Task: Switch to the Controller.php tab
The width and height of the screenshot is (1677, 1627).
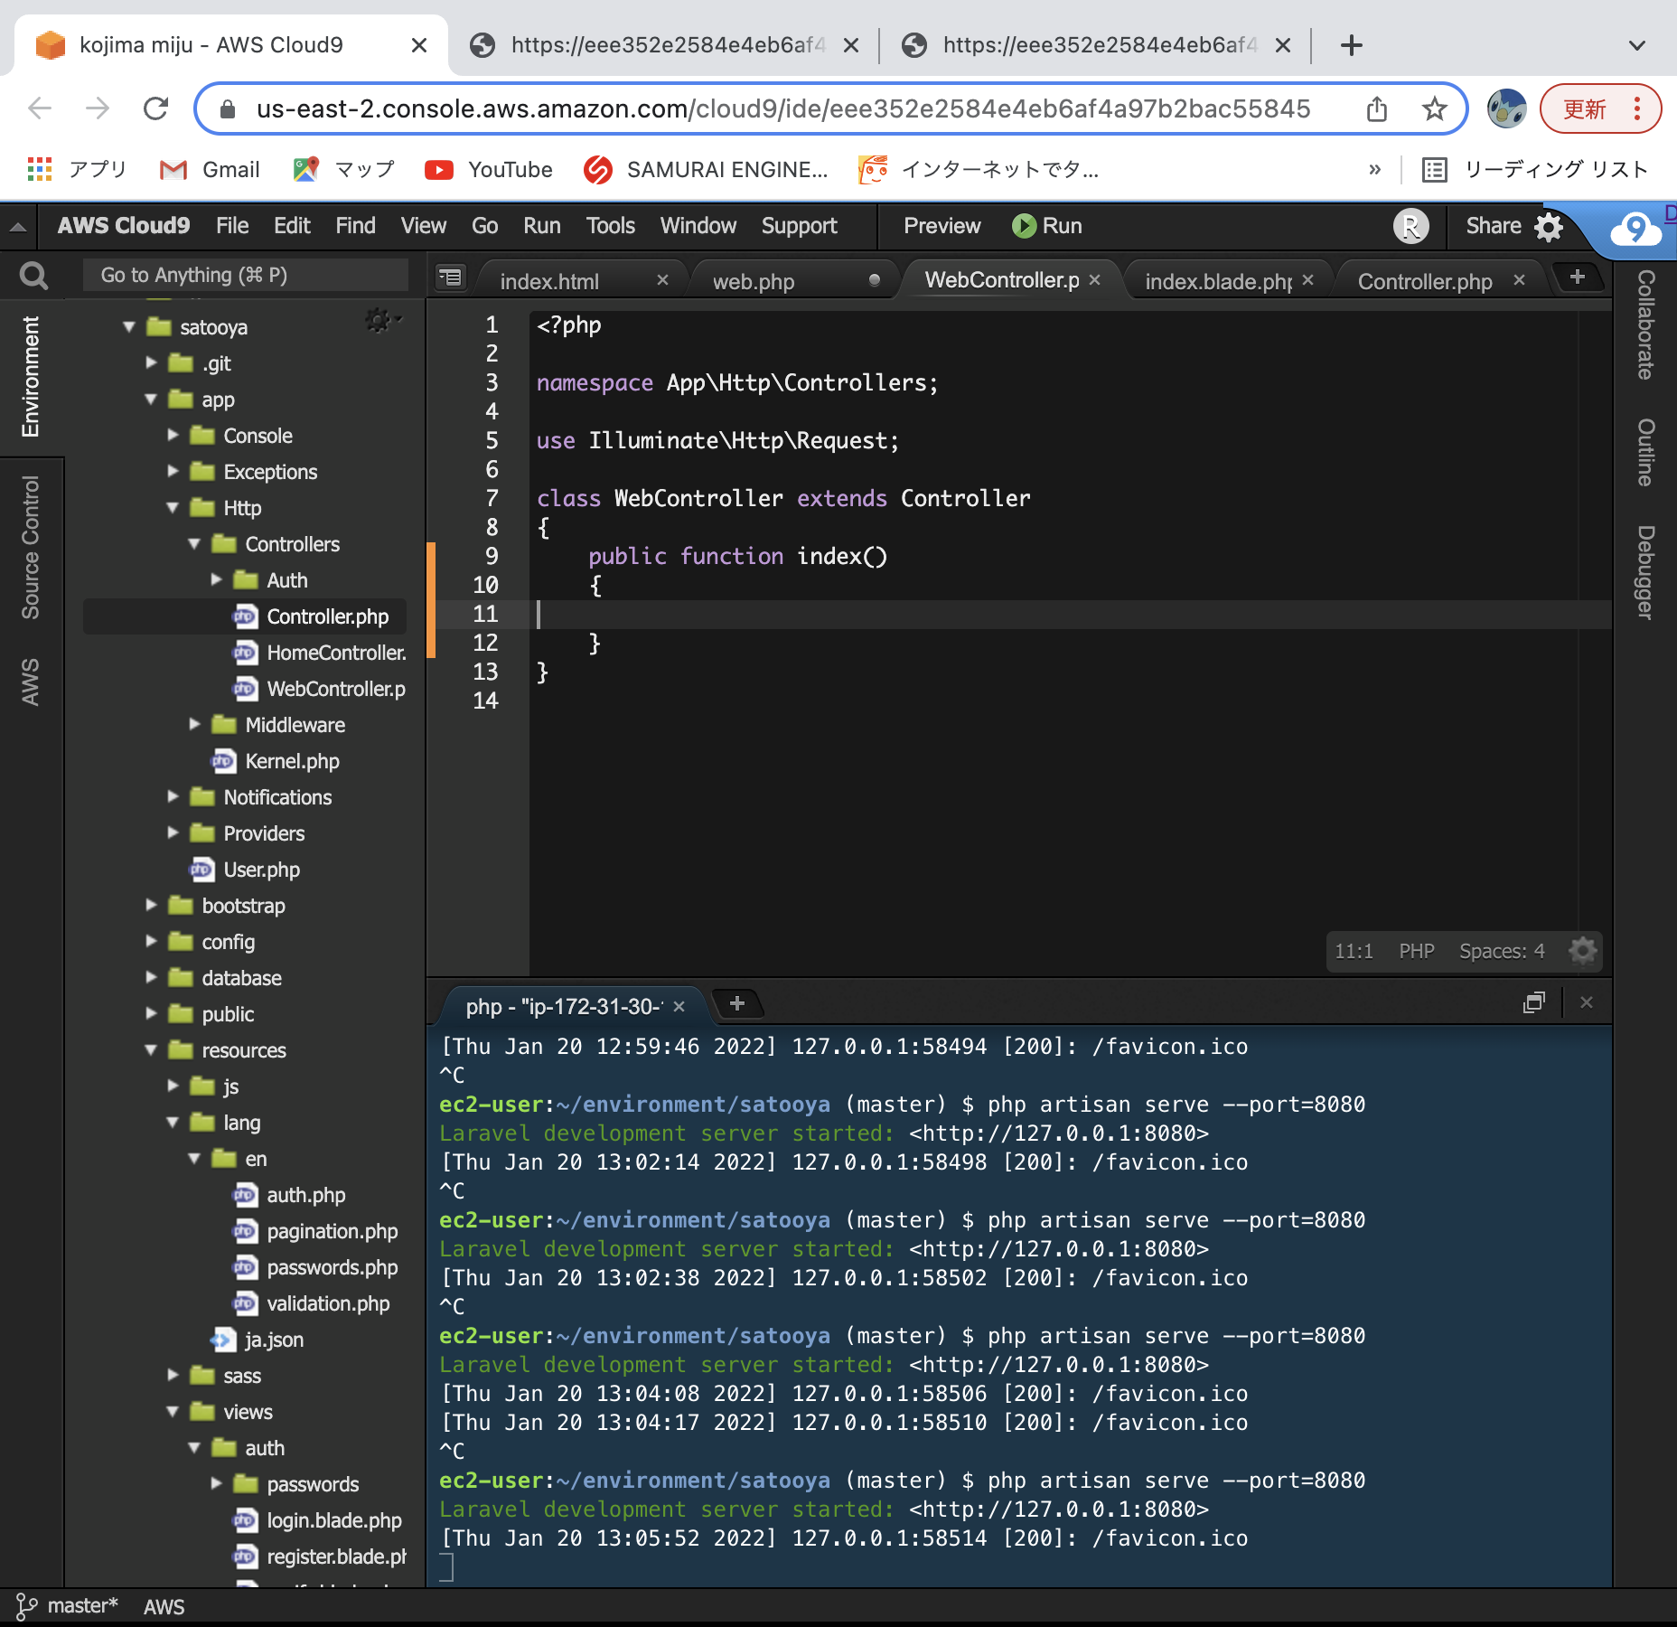Action: pyautogui.click(x=1425, y=281)
